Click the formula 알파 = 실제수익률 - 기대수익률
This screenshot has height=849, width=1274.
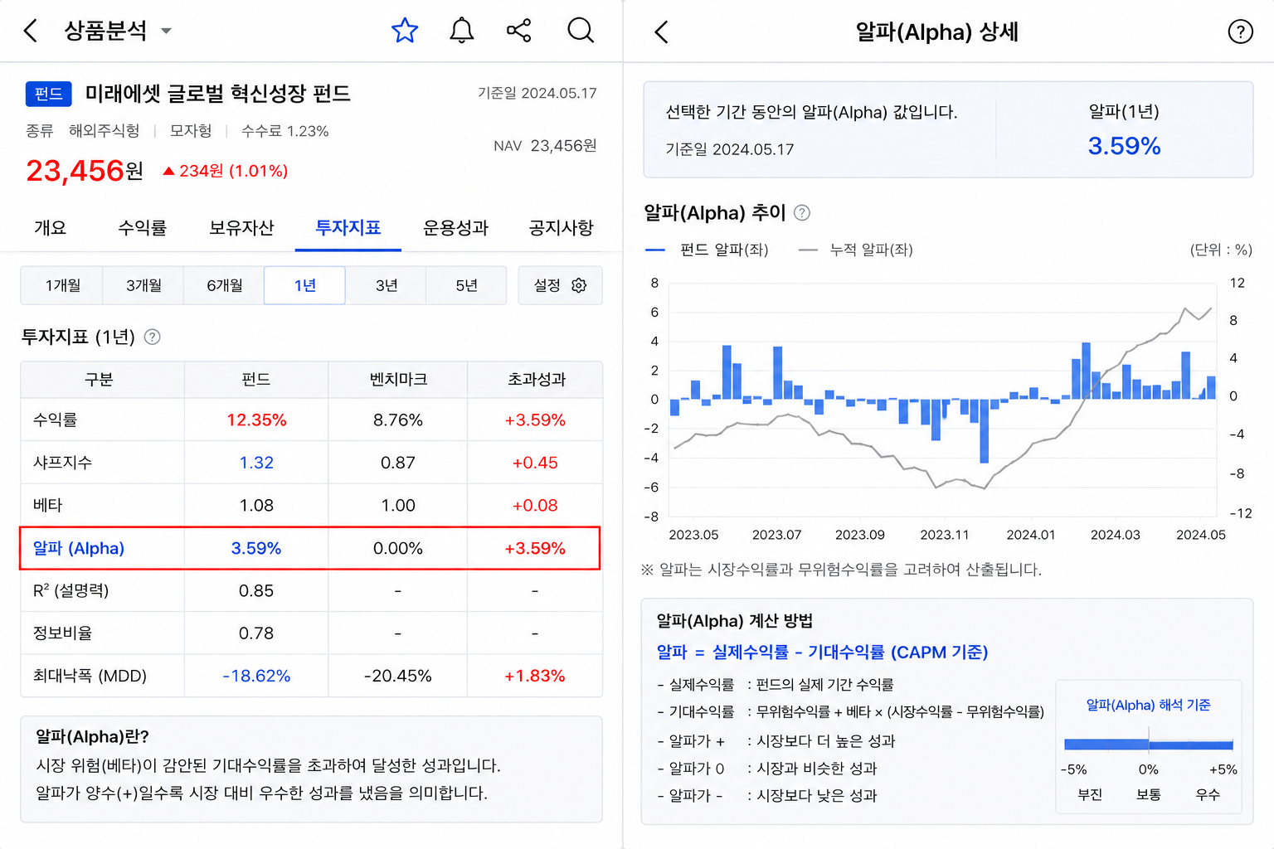pos(822,652)
